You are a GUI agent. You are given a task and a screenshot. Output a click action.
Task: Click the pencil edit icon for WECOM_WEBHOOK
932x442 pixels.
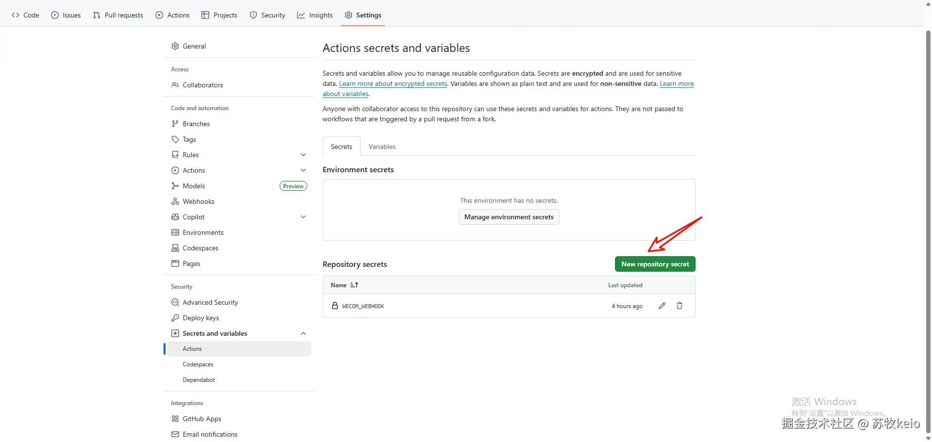662,306
